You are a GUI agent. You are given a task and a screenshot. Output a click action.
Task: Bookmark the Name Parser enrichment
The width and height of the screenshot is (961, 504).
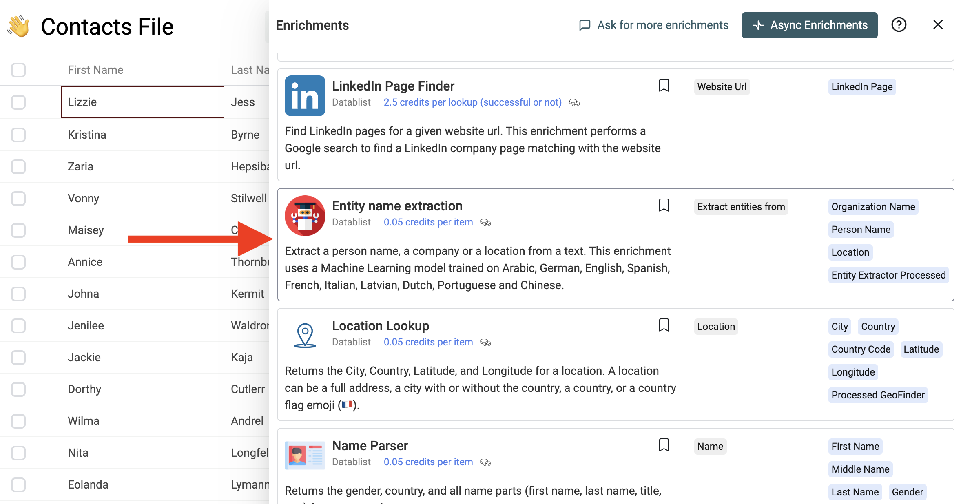click(x=664, y=445)
